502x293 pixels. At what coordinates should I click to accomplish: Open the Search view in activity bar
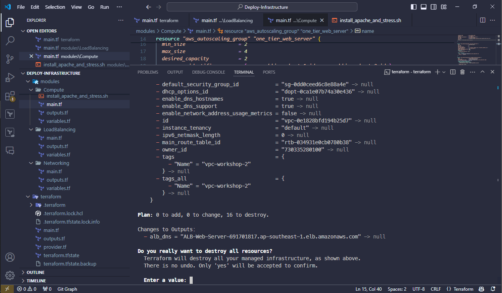click(10, 40)
